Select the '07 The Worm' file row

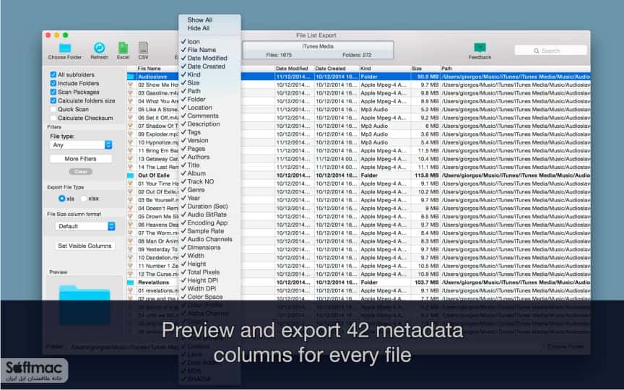pos(358,233)
